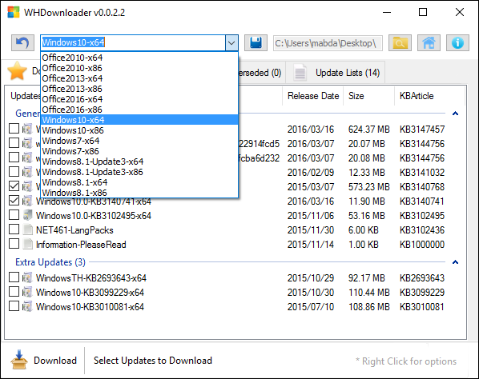Select Office2013-x64 from the list
The image size is (479, 379).
(139, 78)
